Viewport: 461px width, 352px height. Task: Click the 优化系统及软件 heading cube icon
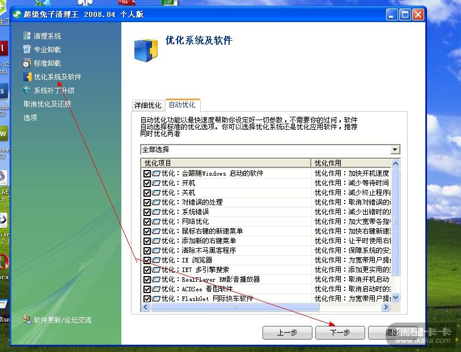[x=146, y=50]
